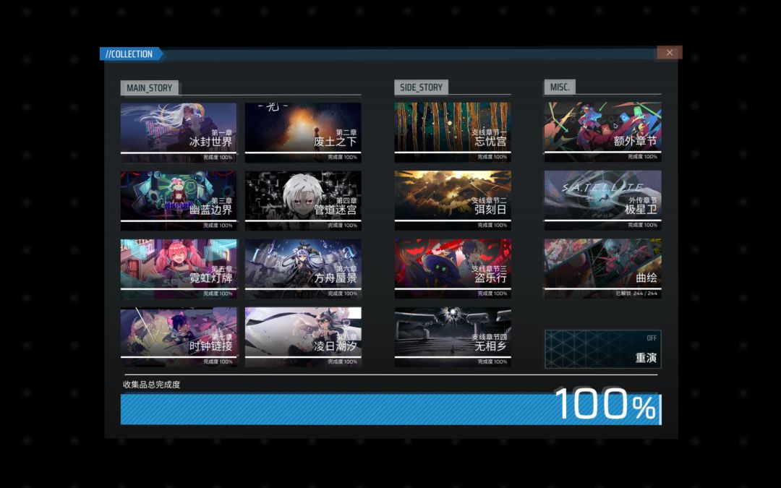The width and height of the screenshot is (781, 488).
Task: Open the 额外章节 extra chapter card
Action: tap(602, 132)
